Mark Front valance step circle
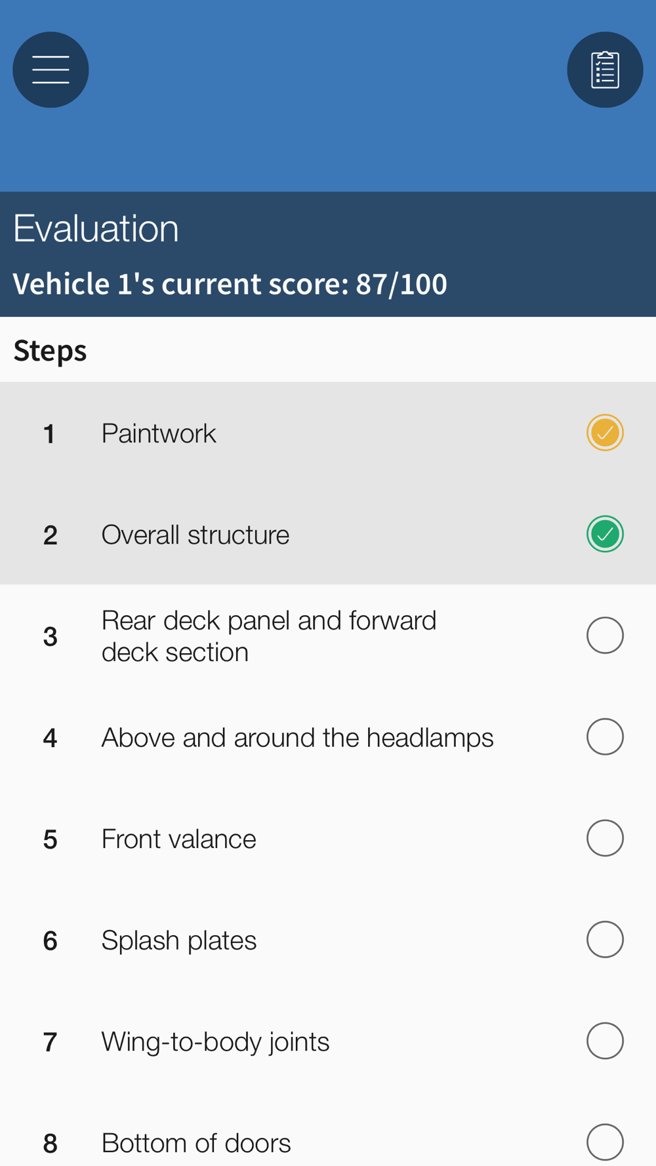 [x=605, y=838]
